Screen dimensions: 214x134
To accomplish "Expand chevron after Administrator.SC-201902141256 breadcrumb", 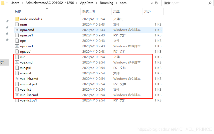I will point(77,3).
